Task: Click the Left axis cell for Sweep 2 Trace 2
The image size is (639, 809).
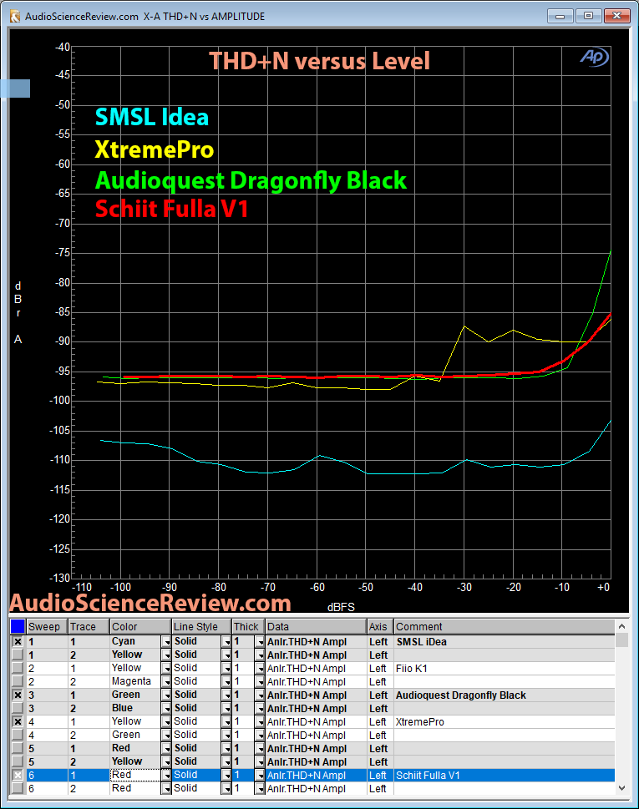Action: [380, 682]
